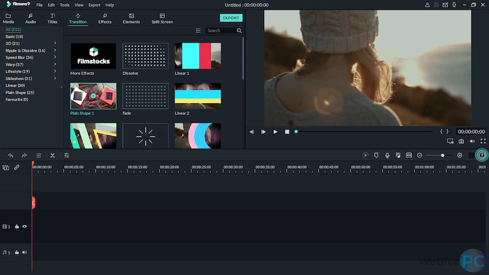Screen dimensions: 489x275
Task: Hide video track 1 with eye icon
Action: click(x=24, y=227)
